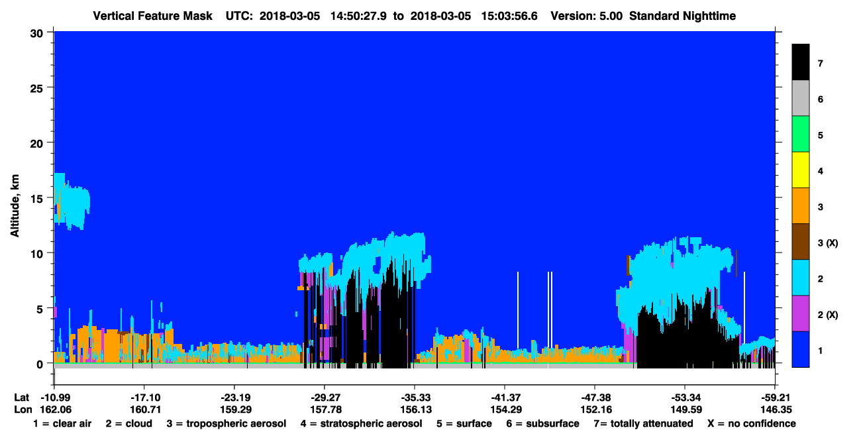
Task: Click the colorbar label 1
Action: [820, 351]
